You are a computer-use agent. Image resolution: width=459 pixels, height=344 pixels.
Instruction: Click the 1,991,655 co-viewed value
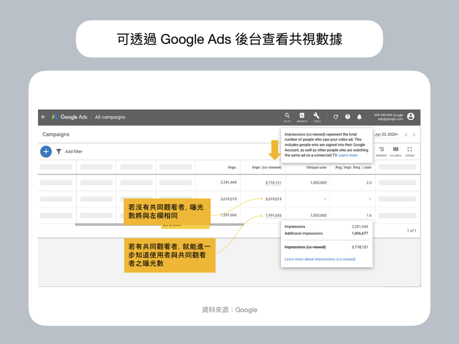[273, 215]
